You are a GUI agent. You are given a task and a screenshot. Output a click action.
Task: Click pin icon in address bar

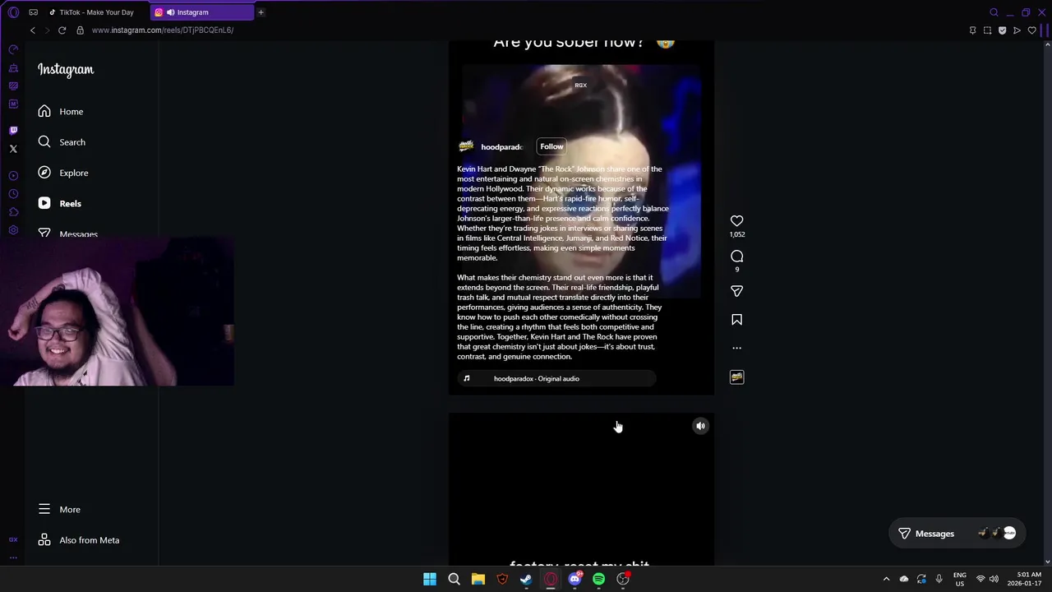tap(972, 30)
